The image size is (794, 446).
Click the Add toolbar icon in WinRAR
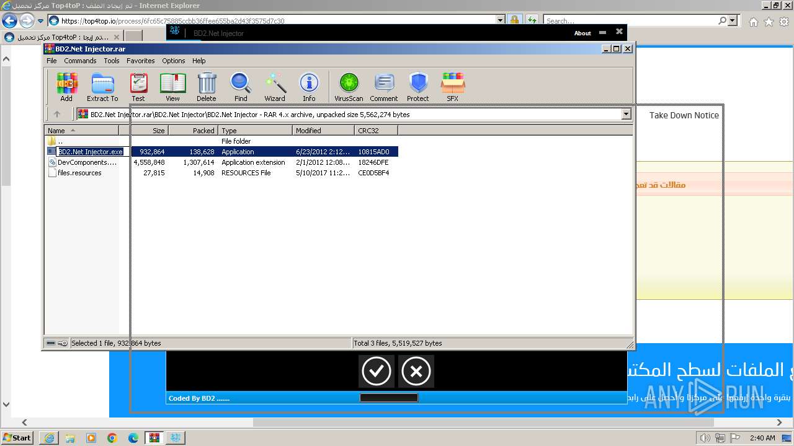point(66,87)
